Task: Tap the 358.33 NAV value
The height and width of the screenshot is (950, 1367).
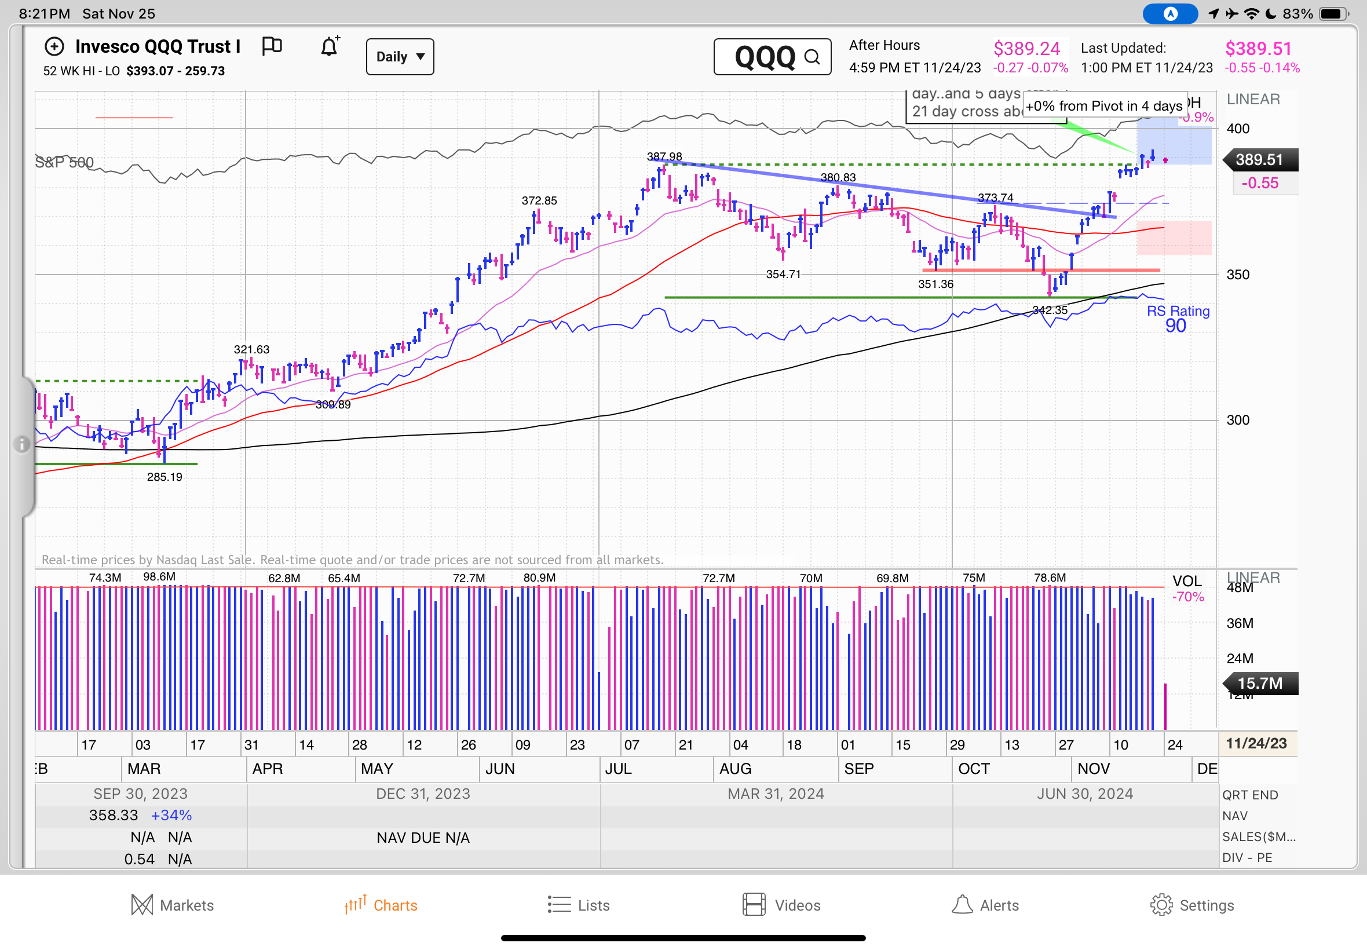Action: [113, 815]
